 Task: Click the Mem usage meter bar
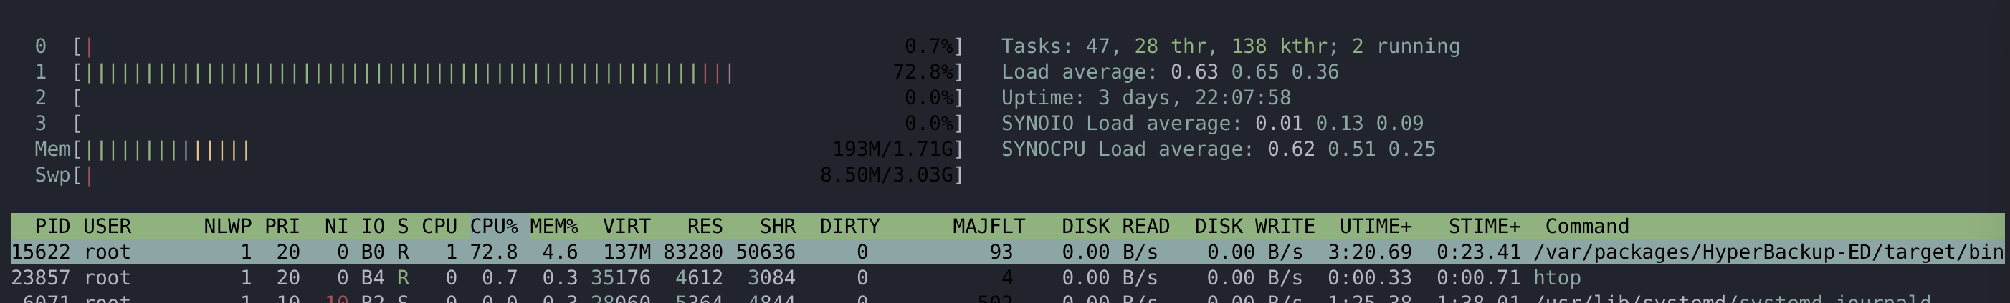click(x=519, y=149)
